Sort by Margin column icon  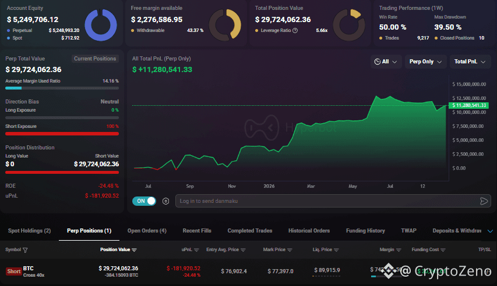[x=399, y=250]
